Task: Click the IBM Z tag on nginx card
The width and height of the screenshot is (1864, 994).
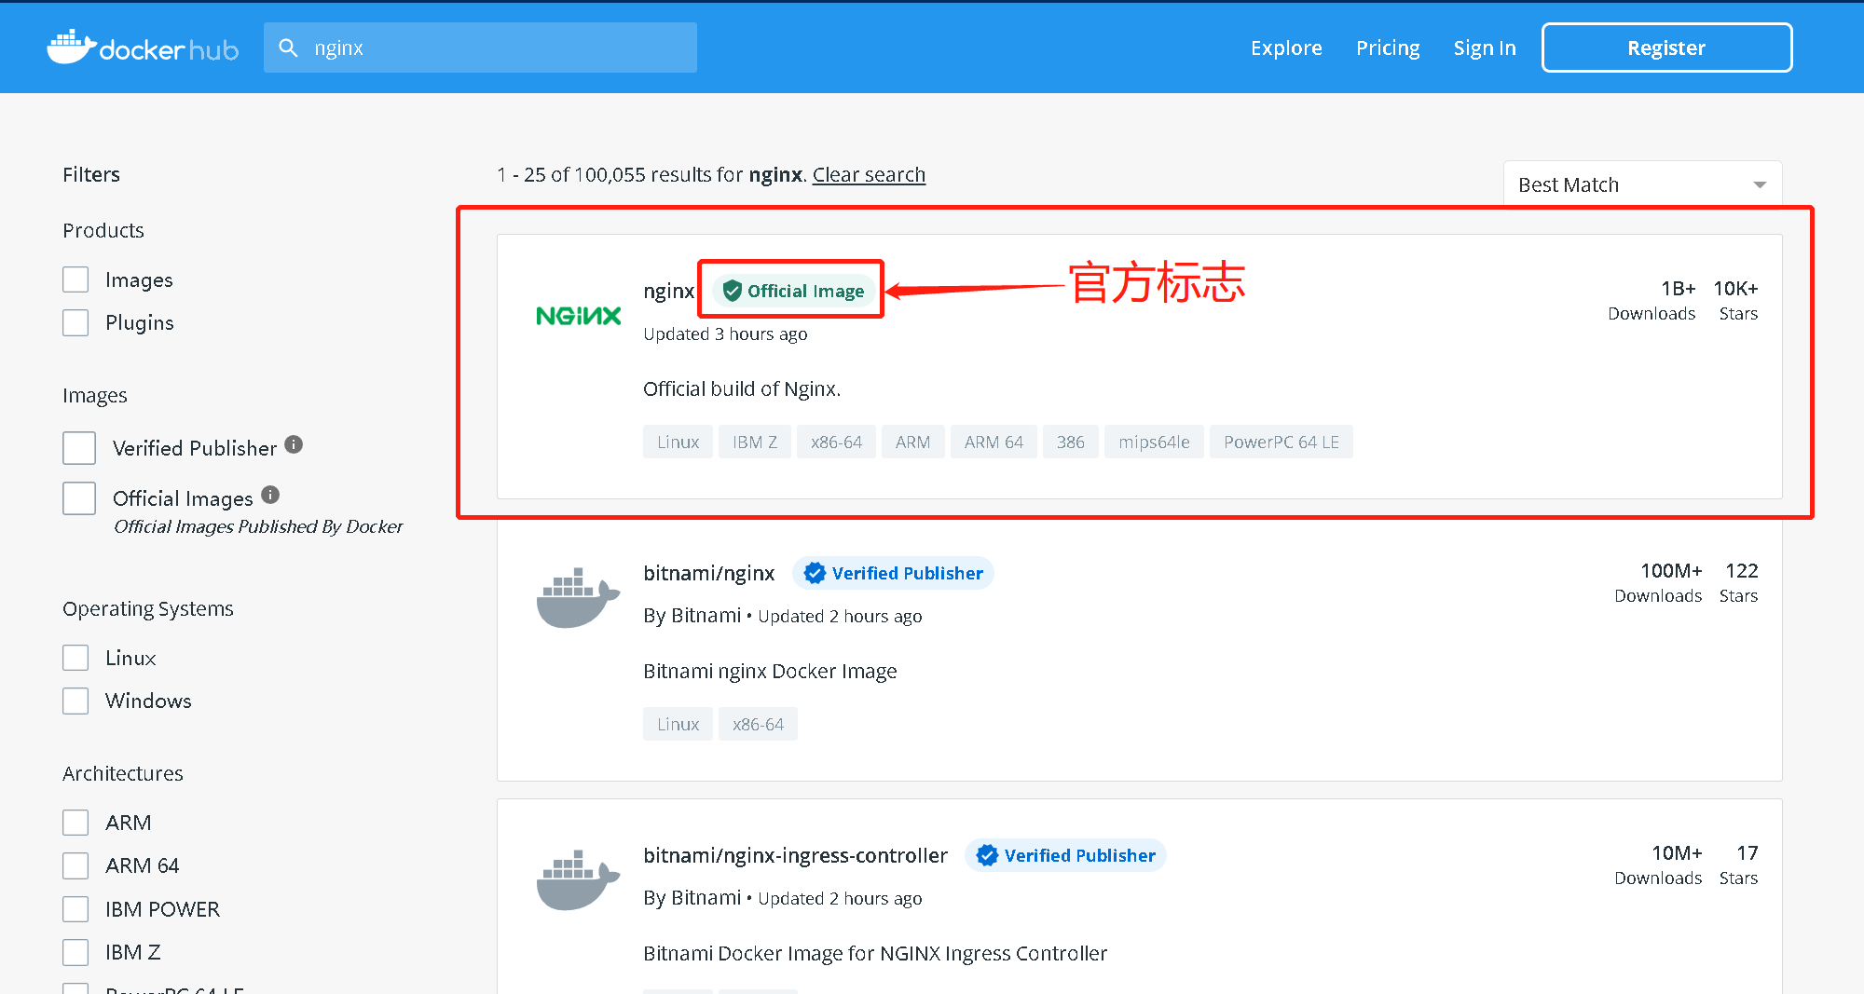Action: point(755,442)
